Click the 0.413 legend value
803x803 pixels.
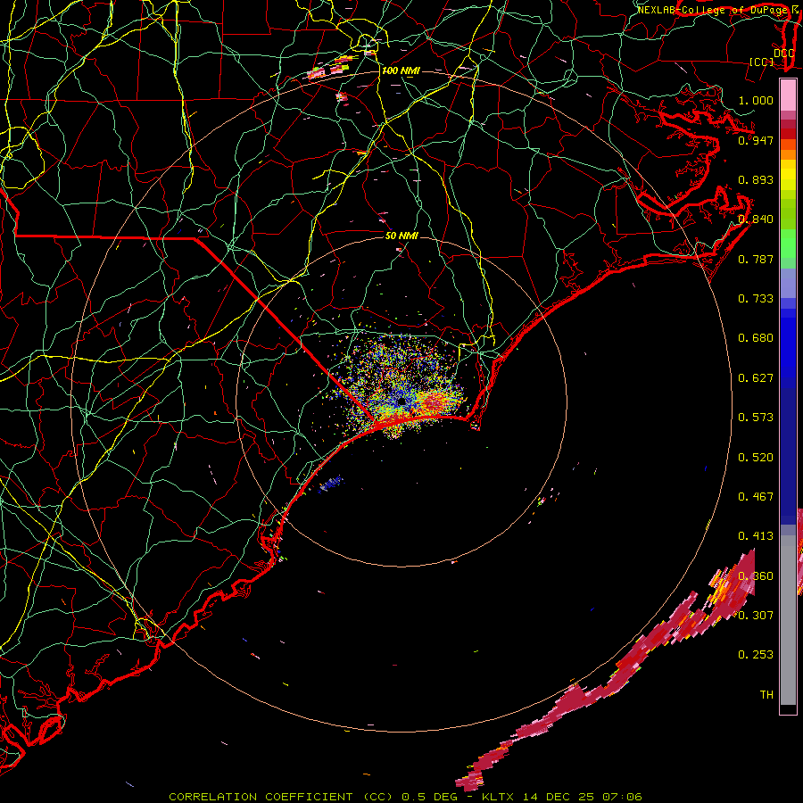click(x=756, y=536)
